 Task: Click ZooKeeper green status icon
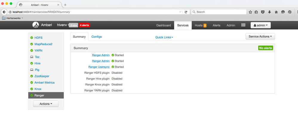(x=32, y=76)
